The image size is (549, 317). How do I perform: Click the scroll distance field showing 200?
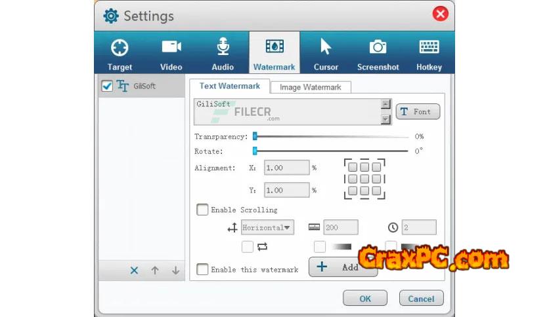point(341,228)
